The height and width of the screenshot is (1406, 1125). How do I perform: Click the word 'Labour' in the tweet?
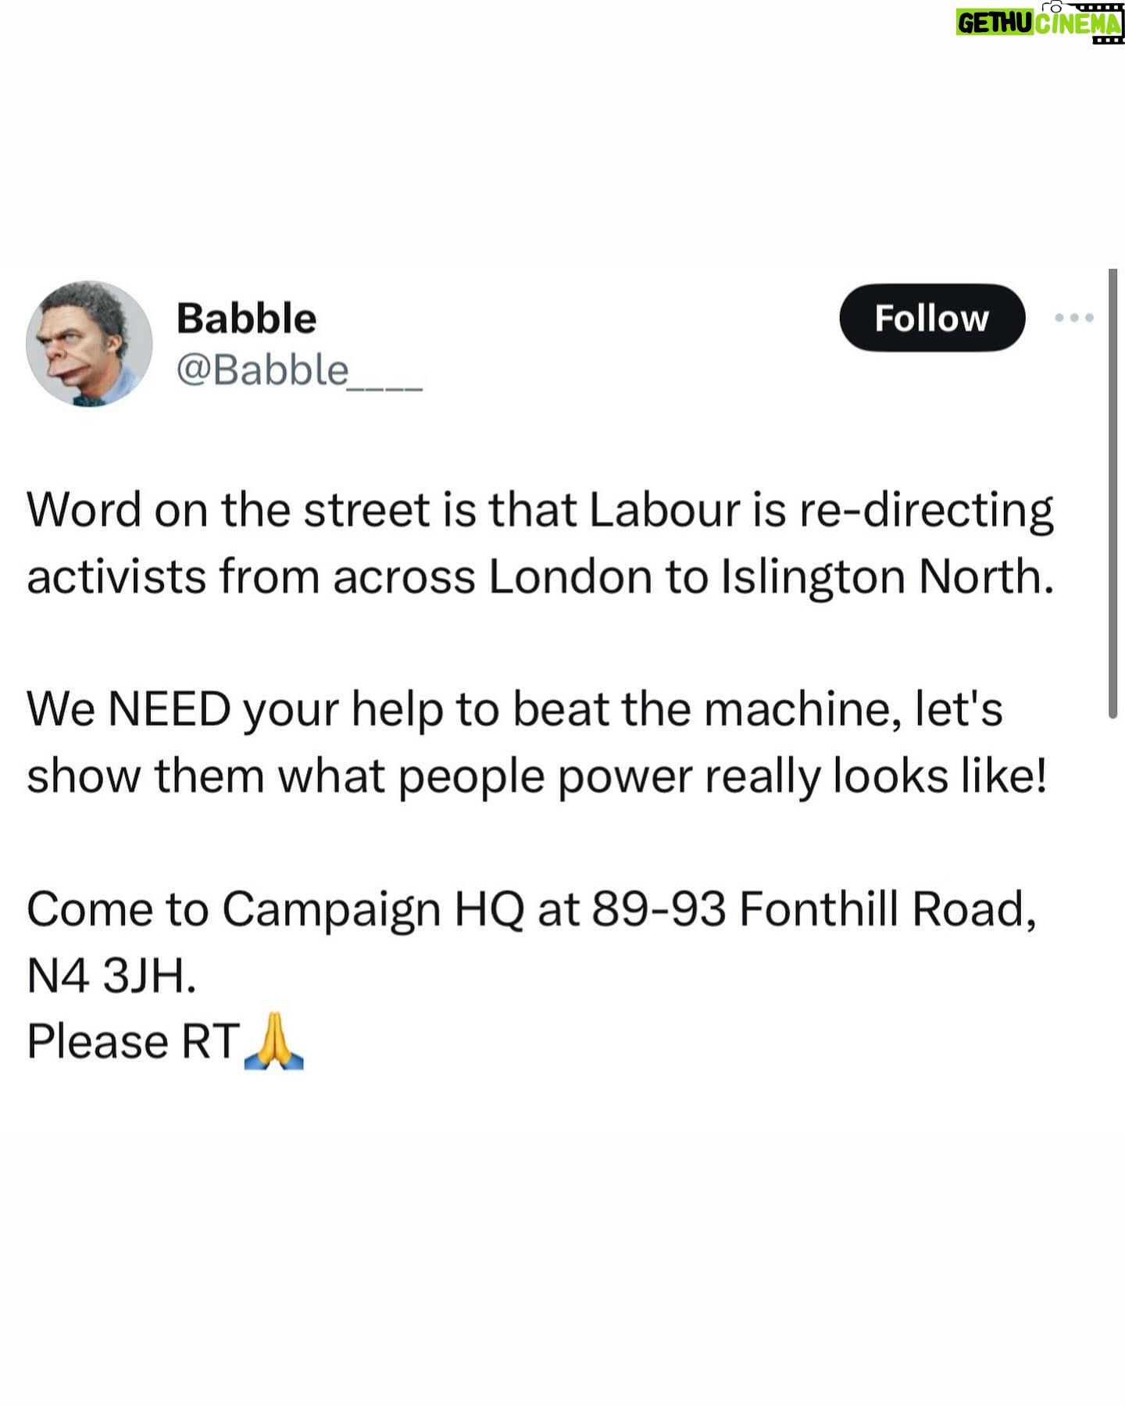[663, 510]
